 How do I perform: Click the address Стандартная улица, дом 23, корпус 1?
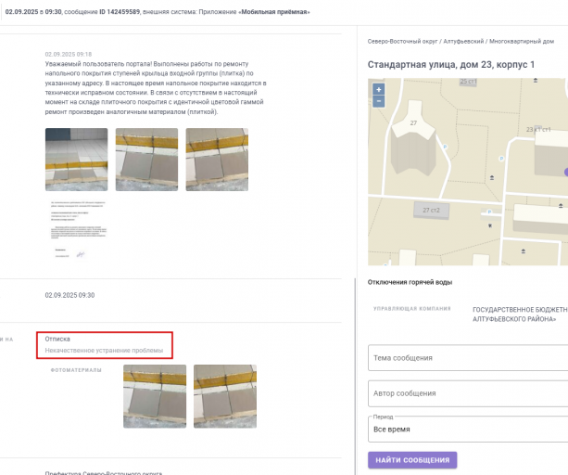point(451,65)
